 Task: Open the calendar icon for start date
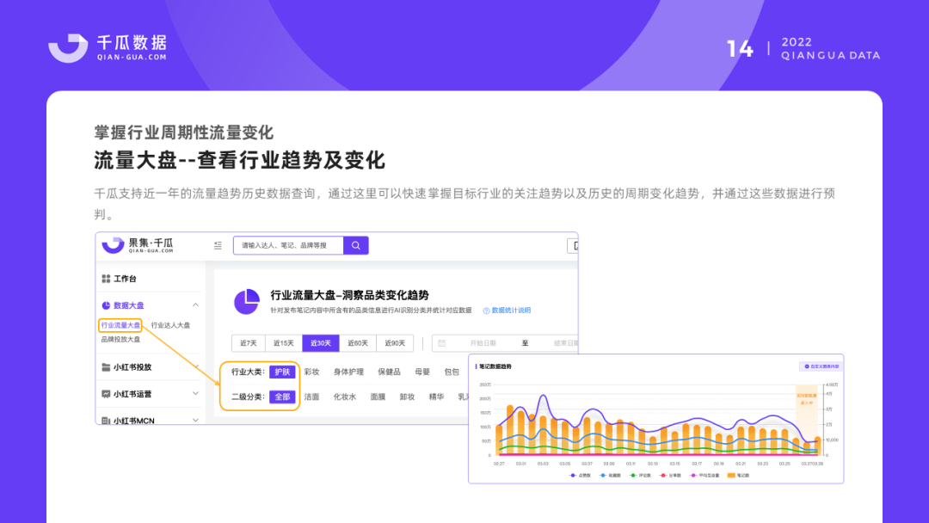pos(440,343)
